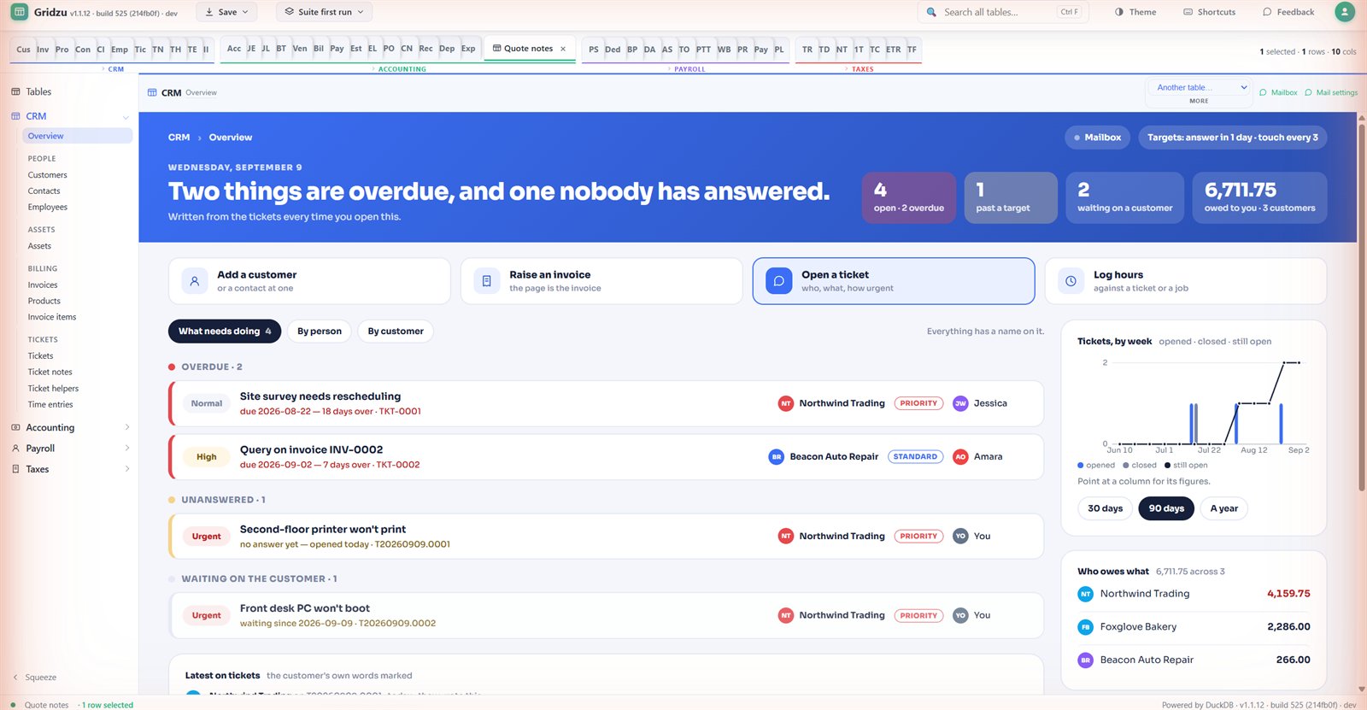Viewport: 1367px width, 710px height.
Task: Open the Theme switcher
Action: pyautogui.click(x=1135, y=12)
